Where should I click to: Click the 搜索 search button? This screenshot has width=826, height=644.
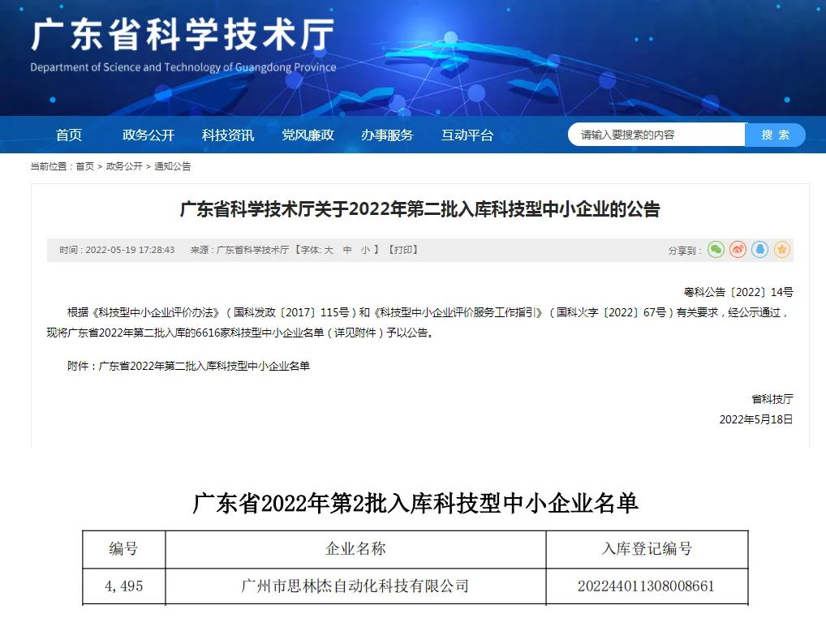pyautogui.click(x=776, y=135)
